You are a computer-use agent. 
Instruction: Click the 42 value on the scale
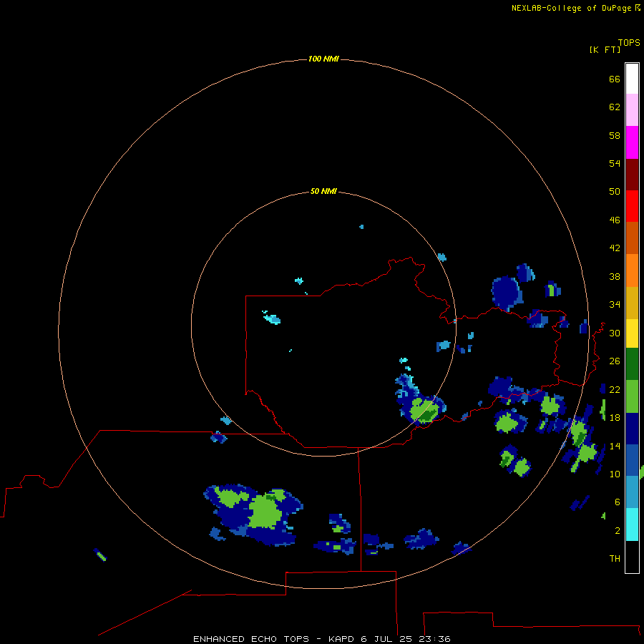click(615, 248)
